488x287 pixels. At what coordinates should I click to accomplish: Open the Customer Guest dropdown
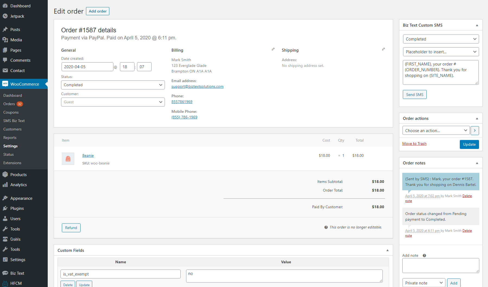113,102
